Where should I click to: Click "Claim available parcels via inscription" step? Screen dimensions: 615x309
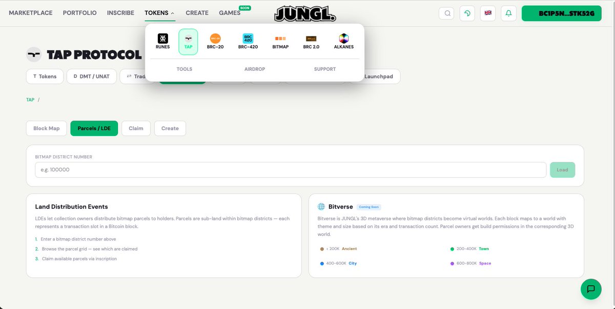click(79, 259)
